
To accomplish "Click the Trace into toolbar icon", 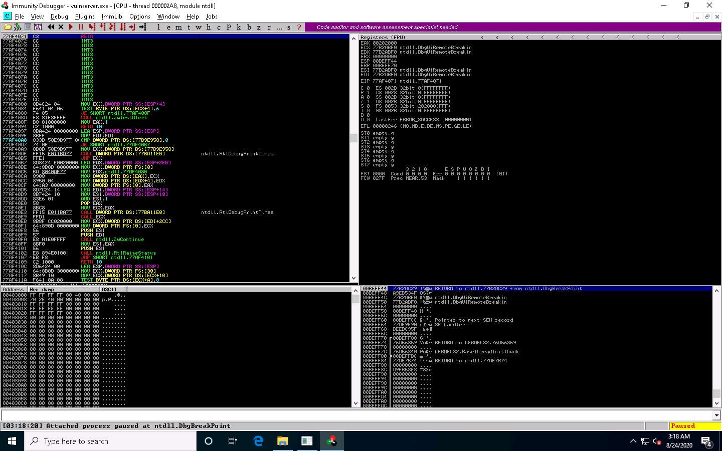I will point(113,27).
